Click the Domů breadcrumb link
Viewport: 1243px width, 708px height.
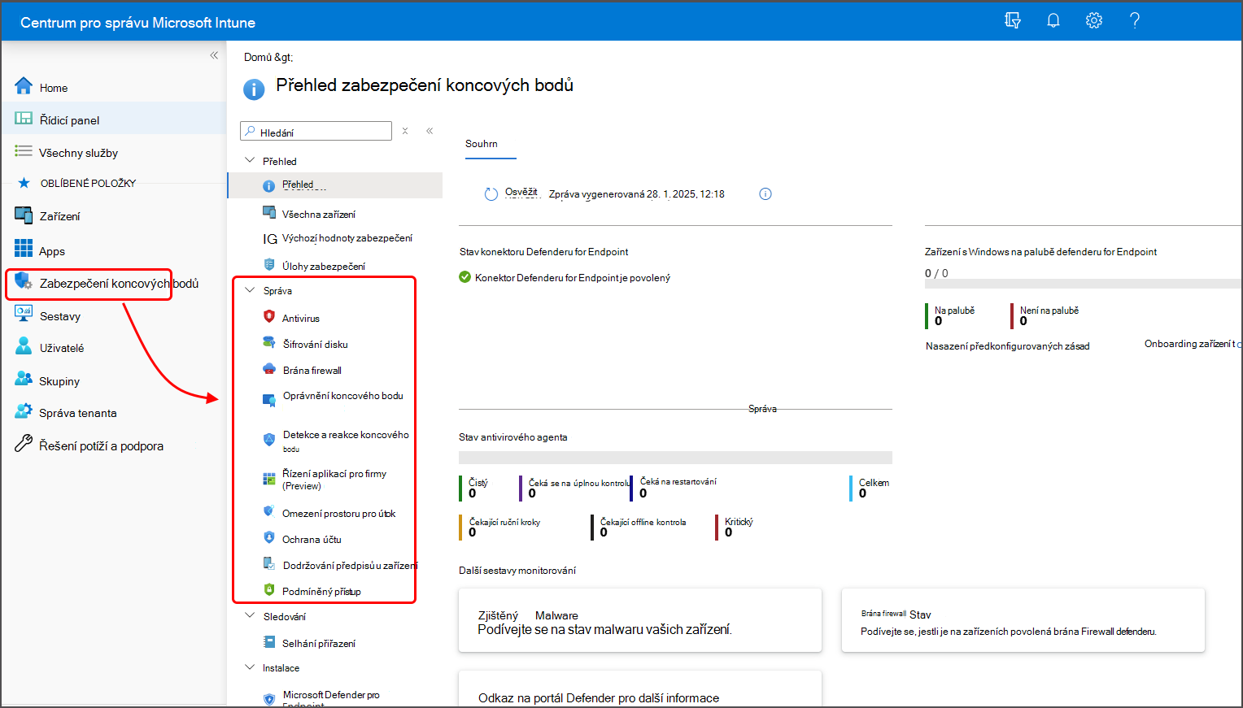coord(258,57)
